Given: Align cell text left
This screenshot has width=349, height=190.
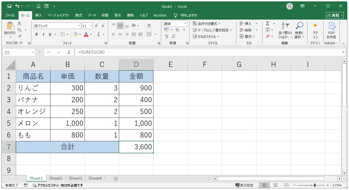Looking at the screenshot, I should pos(113,34).
